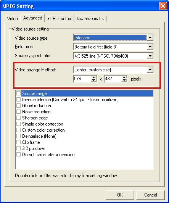This screenshot has height=203, width=169.
Task: Switch to the Video tab
Action: [x=13, y=19]
